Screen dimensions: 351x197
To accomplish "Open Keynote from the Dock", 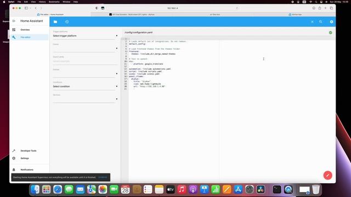I will pyautogui.click(x=204, y=190).
